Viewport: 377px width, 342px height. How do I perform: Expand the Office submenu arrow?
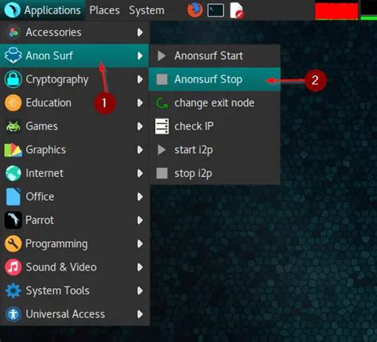tap(140, 197)
